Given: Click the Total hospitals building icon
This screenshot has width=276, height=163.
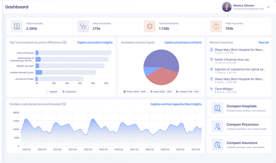Looking at the screenshot, I should [17, 26].
